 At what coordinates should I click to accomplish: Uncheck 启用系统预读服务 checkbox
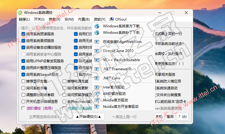tap(23, 34)
